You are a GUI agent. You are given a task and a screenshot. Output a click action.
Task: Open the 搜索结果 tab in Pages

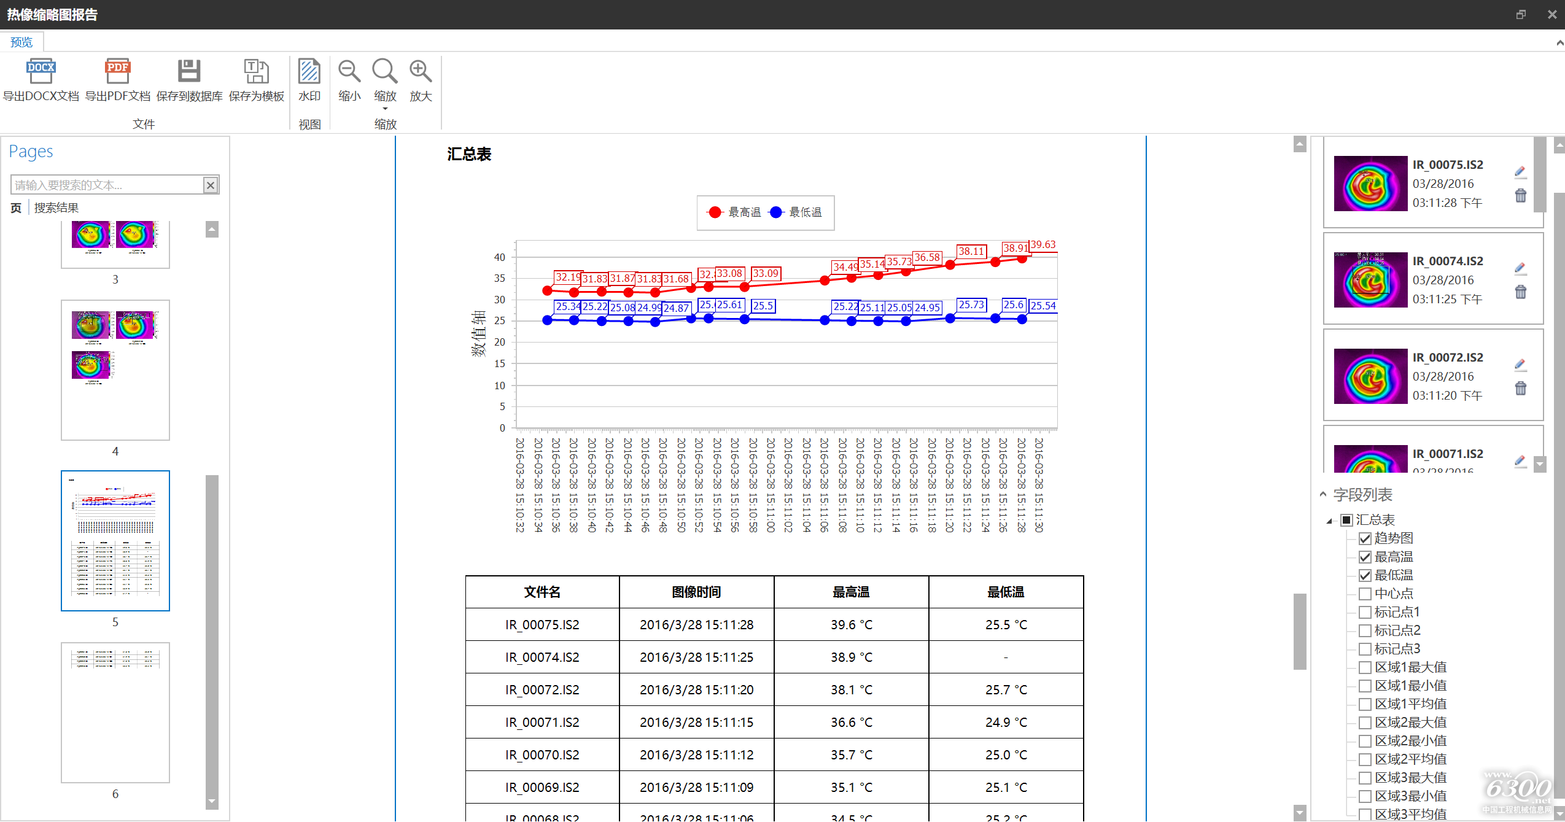56,207
